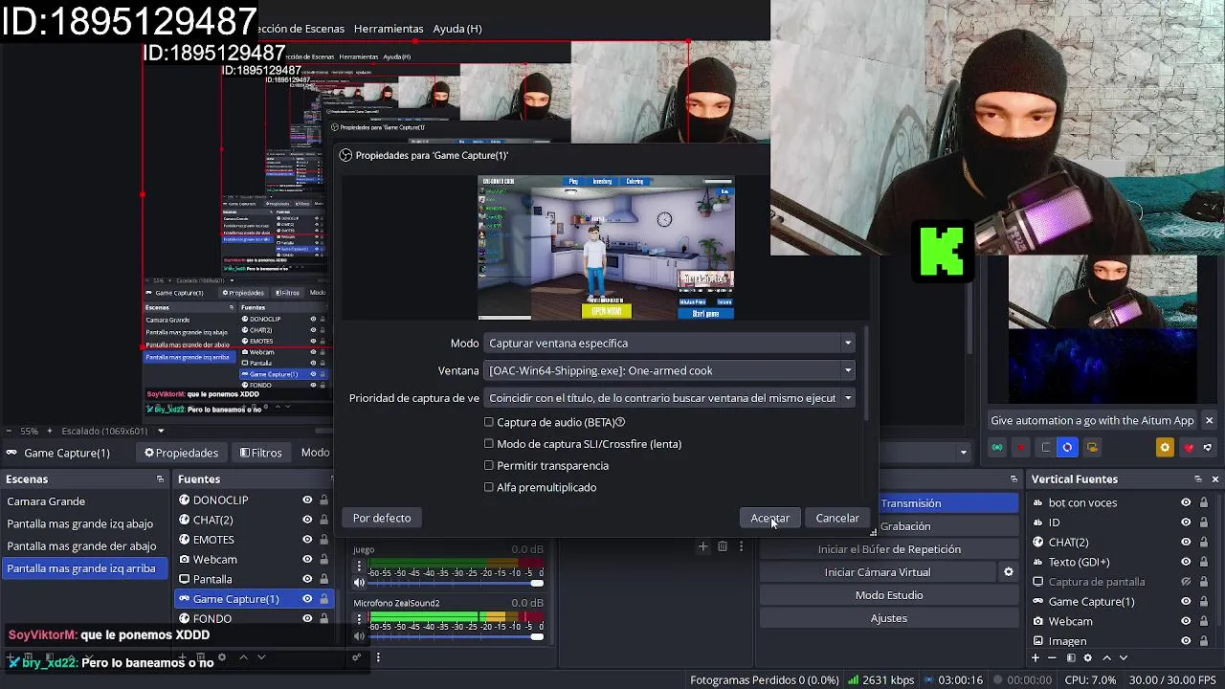This screenshot has width=1225, height=689.
Task: Lock the CHAT(2) source in Fuentes
Action: [323, 520]
